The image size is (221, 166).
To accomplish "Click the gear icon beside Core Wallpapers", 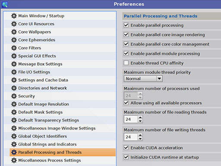I will (x=14, y=32).
